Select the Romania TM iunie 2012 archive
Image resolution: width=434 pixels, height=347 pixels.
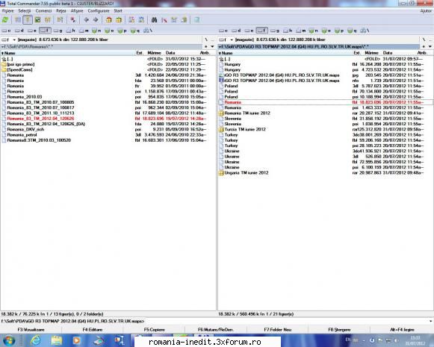[247, 113]
